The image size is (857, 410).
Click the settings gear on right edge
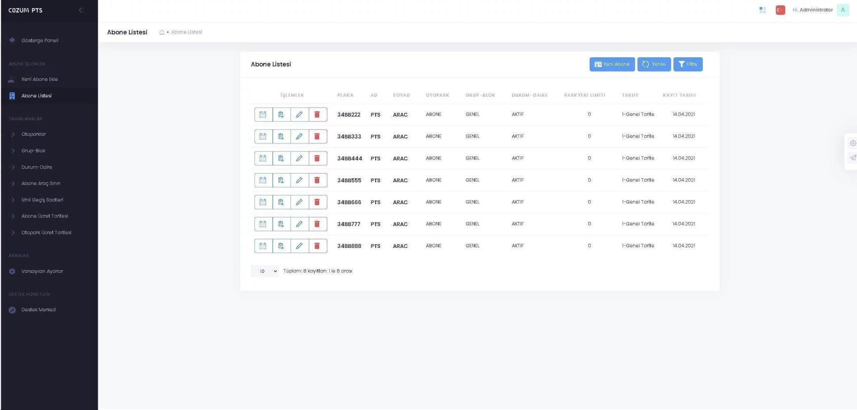[853, 143]
